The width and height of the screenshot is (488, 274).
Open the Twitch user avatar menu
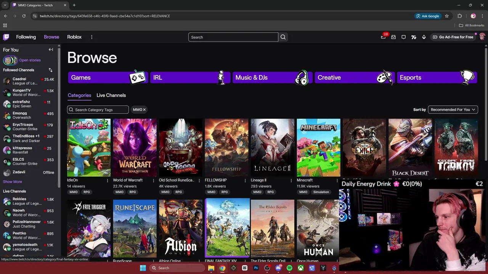pos(482,37)
